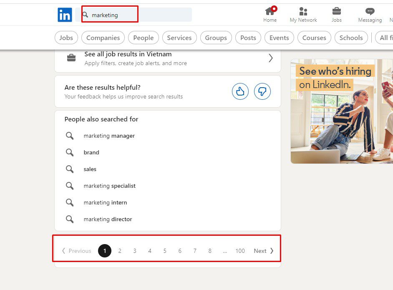
Task: Click the LinkedIn logo
Action: [65, 15]
